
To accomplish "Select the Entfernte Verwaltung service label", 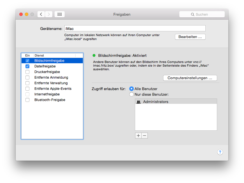I will [51, 83].
